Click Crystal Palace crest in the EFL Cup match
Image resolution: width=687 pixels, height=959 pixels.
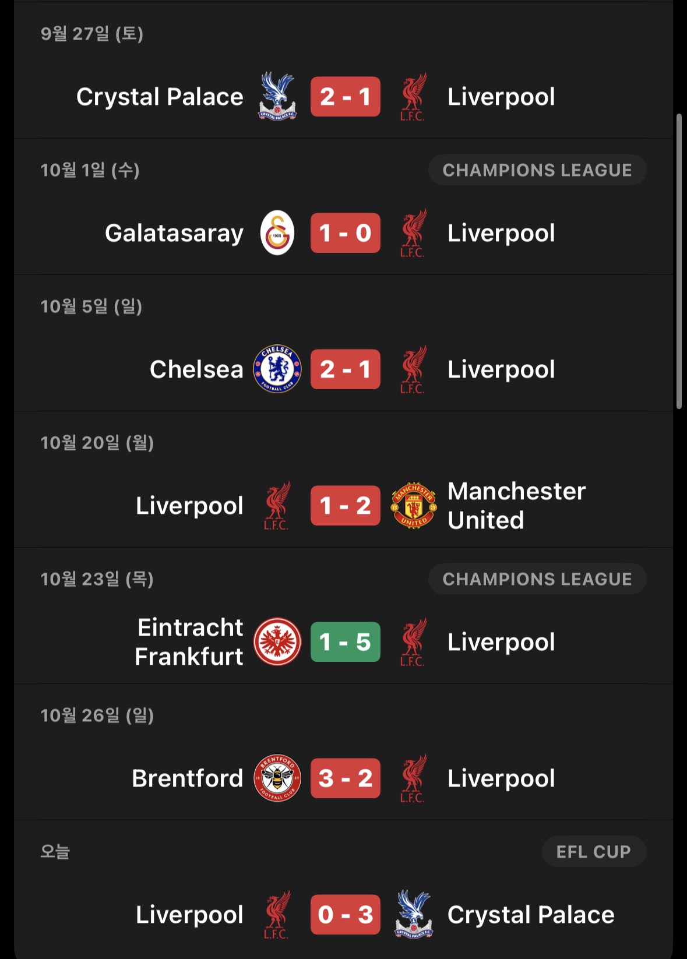(x=413, y=915)
